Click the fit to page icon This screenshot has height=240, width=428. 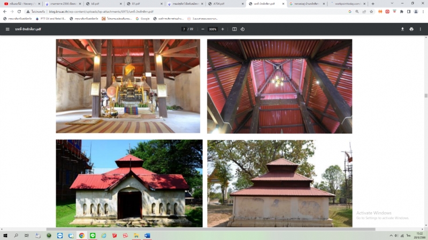pyautogui.click(x=234, y=29)
